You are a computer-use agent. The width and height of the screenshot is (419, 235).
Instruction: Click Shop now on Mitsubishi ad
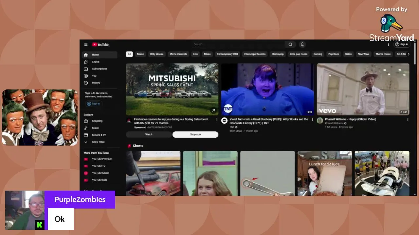coord(195,134)
